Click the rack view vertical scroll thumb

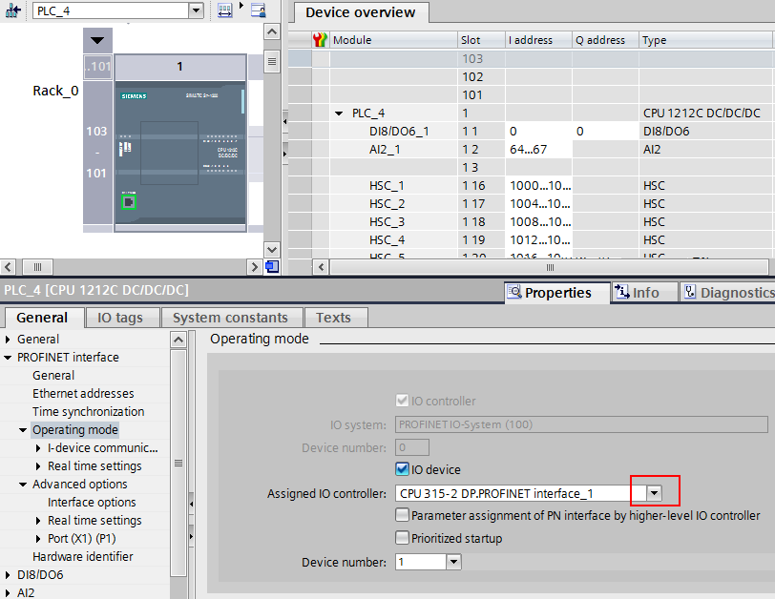[x=272, y=61]
